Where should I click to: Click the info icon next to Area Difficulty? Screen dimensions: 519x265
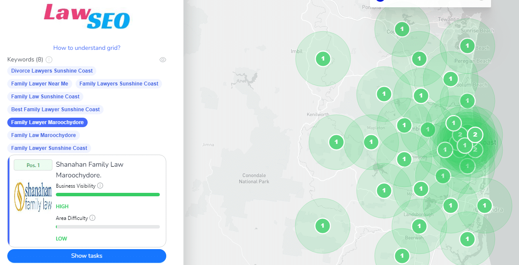coord(92,218)
